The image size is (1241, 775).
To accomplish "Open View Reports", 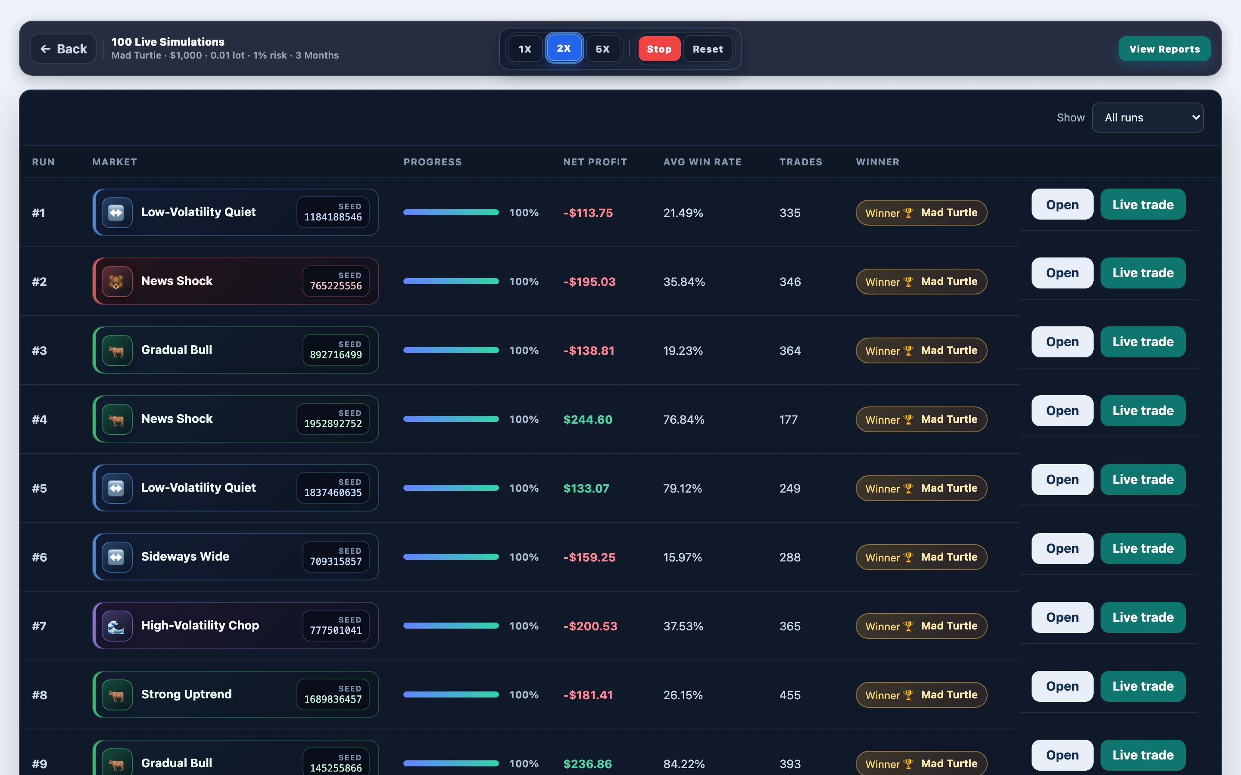I will 1164,49.
